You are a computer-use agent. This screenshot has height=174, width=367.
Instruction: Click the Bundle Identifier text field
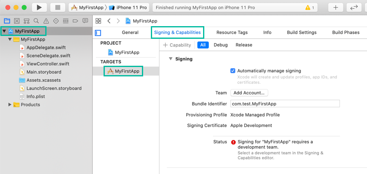point(285,104)
